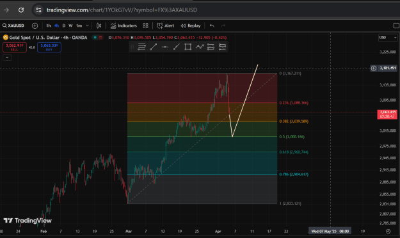
Task: Click the red current price 3,063.415 label
Action: point(387,114)
